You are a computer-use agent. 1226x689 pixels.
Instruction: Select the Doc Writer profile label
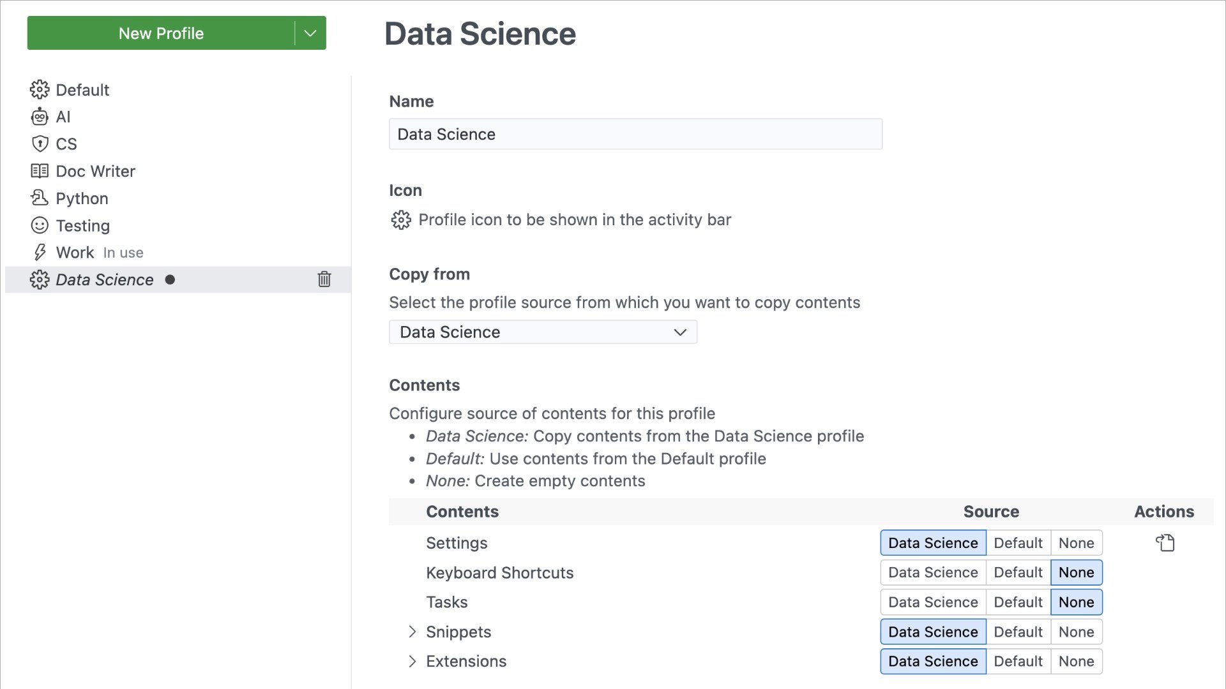(96, 171)
